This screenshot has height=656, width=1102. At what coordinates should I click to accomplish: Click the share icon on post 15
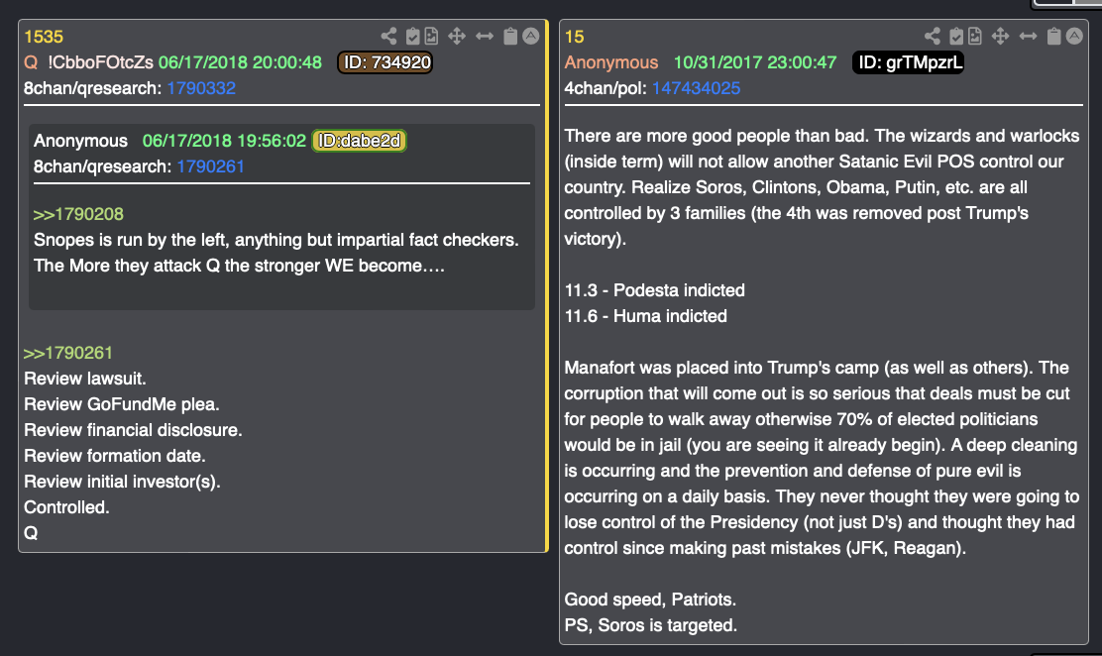coord(933,37)
